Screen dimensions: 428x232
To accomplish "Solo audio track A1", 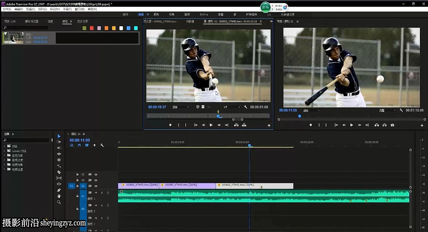I will tap(102, 193).
